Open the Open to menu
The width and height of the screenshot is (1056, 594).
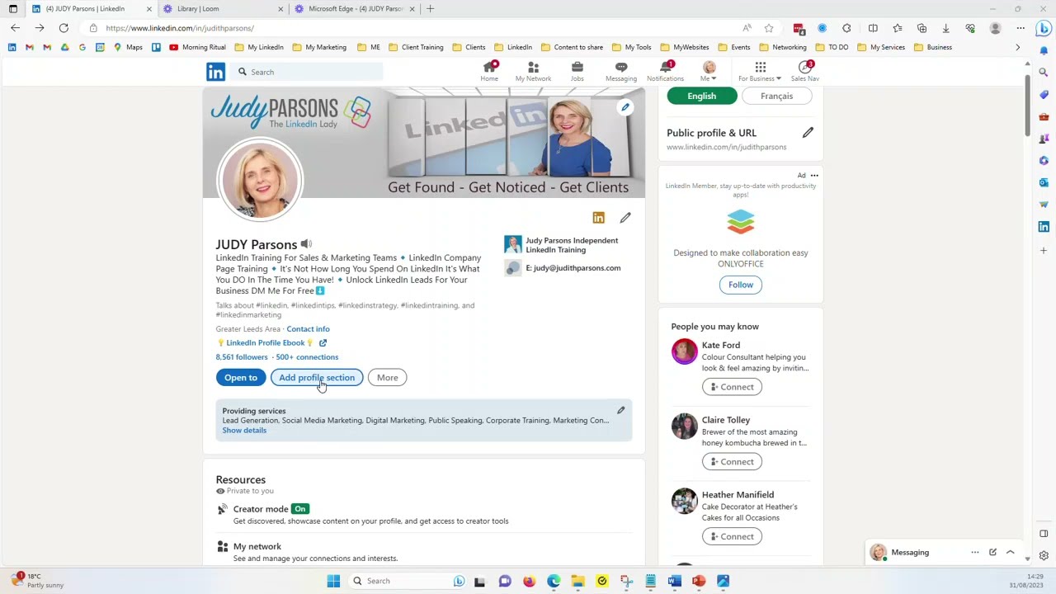coord(241,378)
